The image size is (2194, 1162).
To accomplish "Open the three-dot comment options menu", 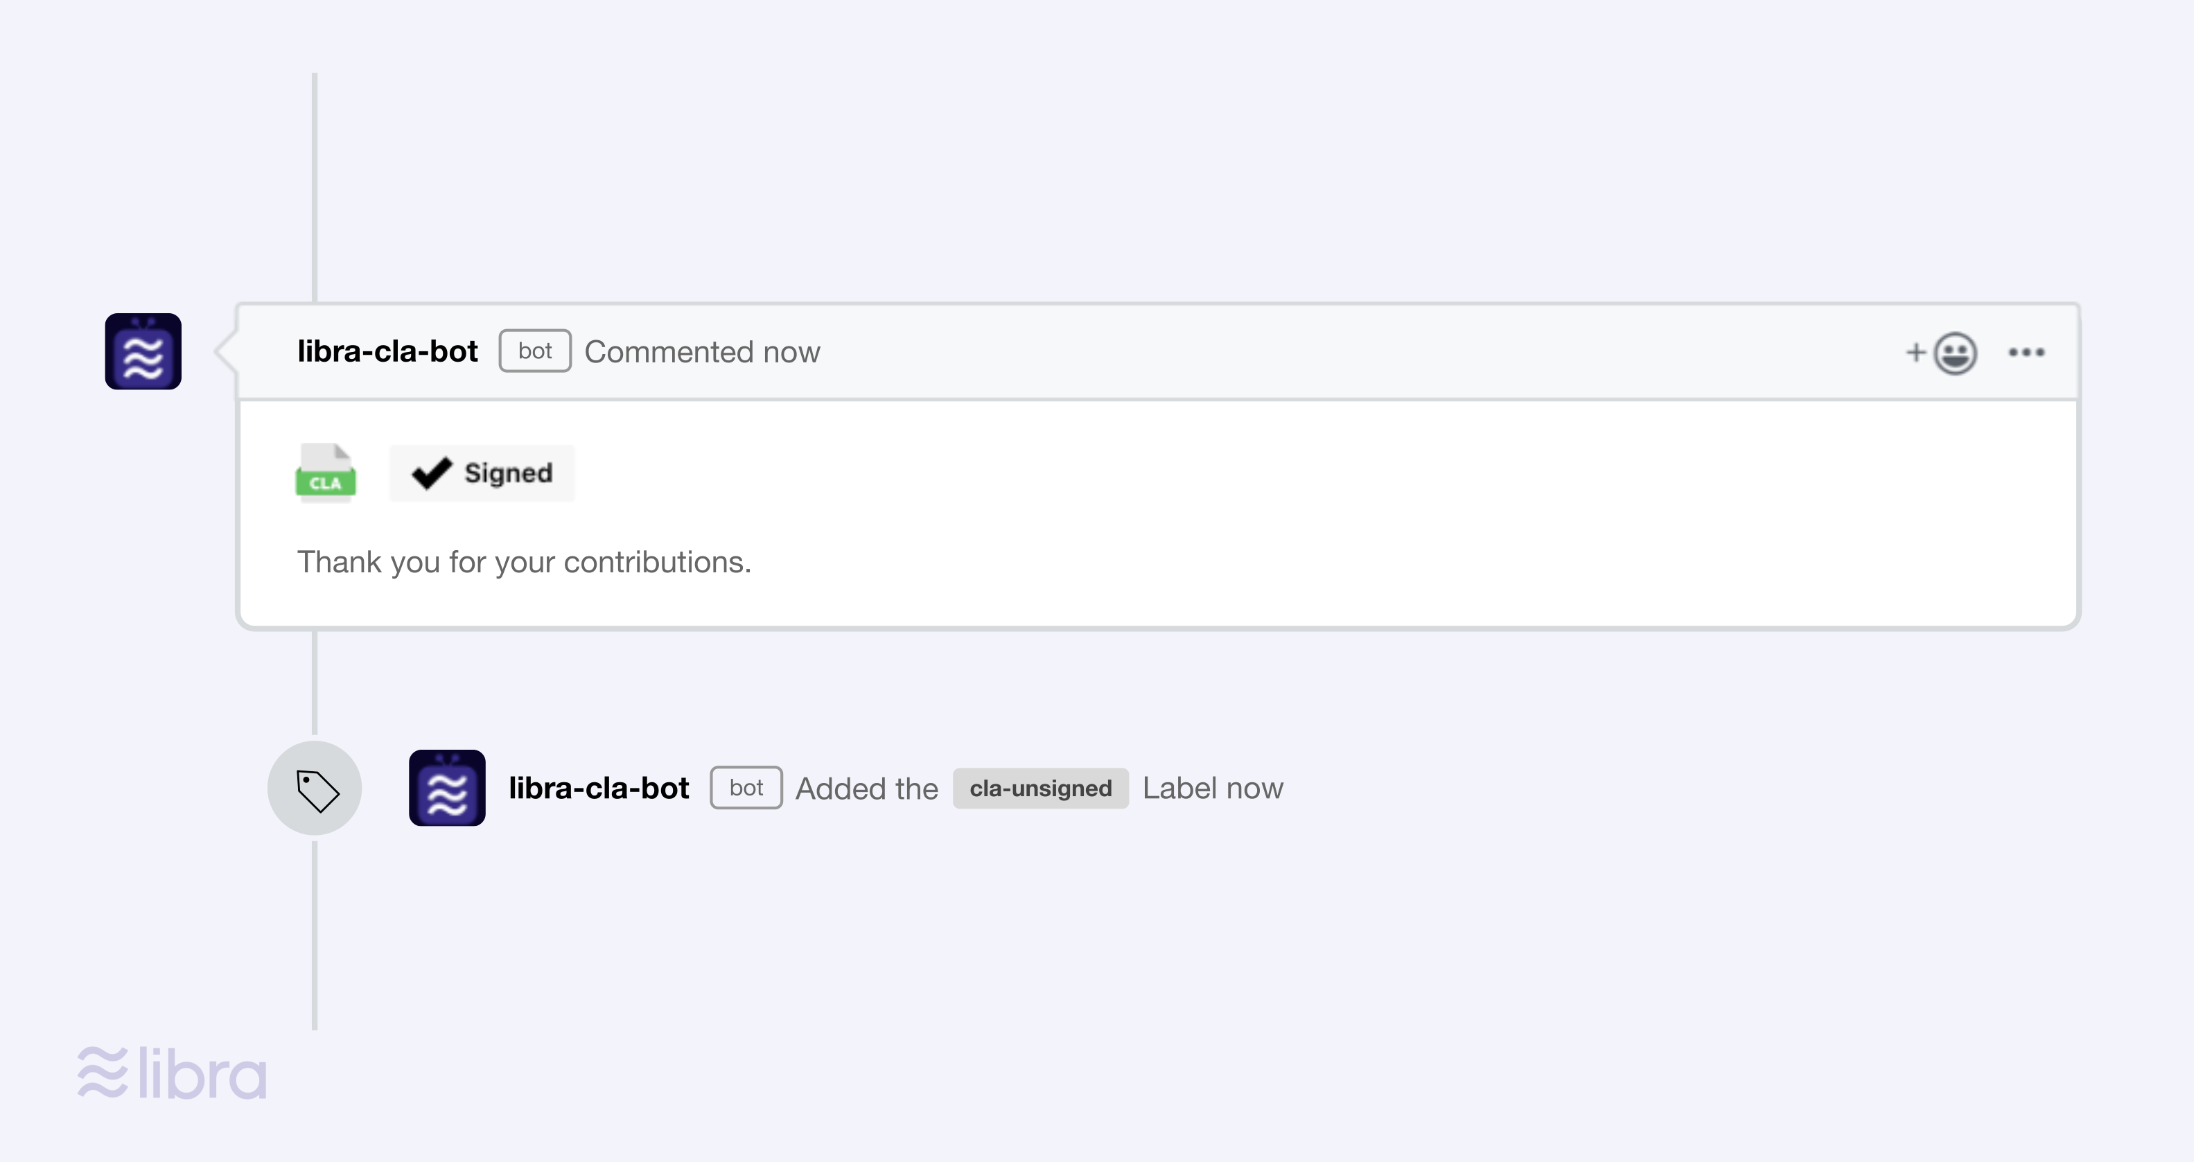I will (2026, 352).
